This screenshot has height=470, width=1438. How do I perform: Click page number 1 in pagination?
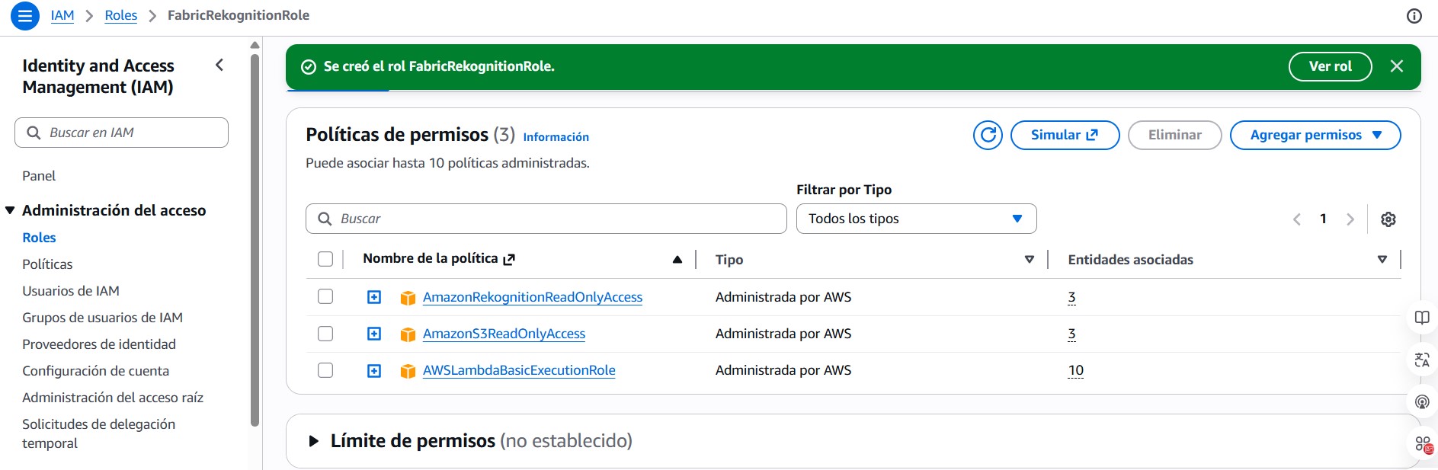tap(1324, 219)
